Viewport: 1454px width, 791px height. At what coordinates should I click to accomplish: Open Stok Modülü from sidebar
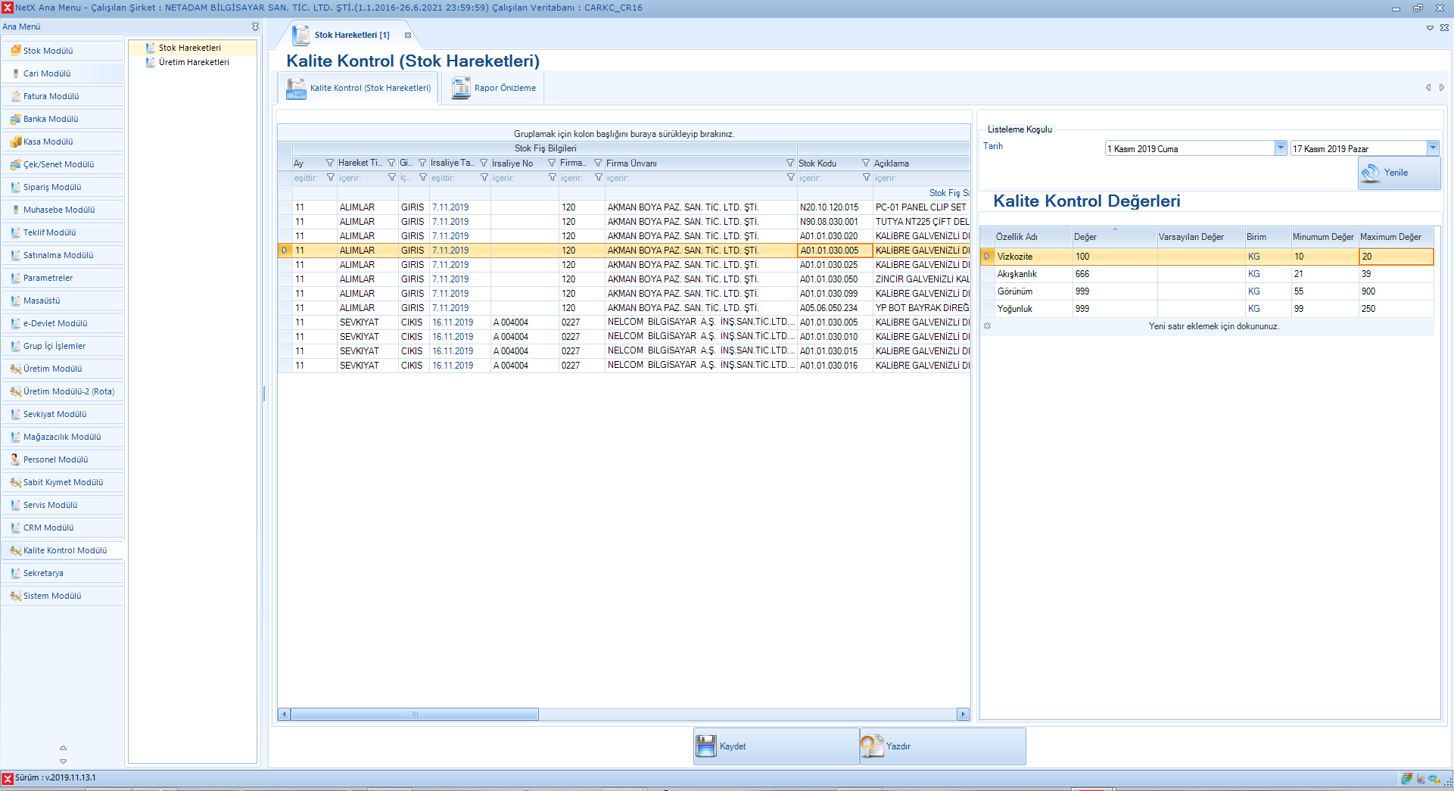pyautogui.click(x=48, y=51)
